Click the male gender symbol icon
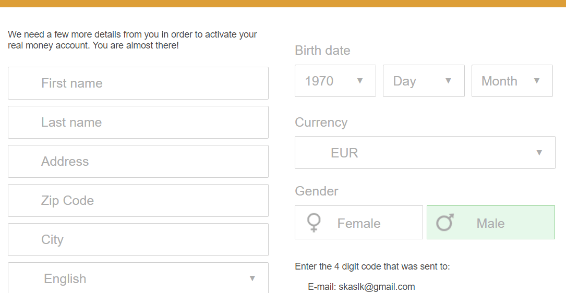Image resolution: width=566 pixels, height=293 pixels. [444, 222]
